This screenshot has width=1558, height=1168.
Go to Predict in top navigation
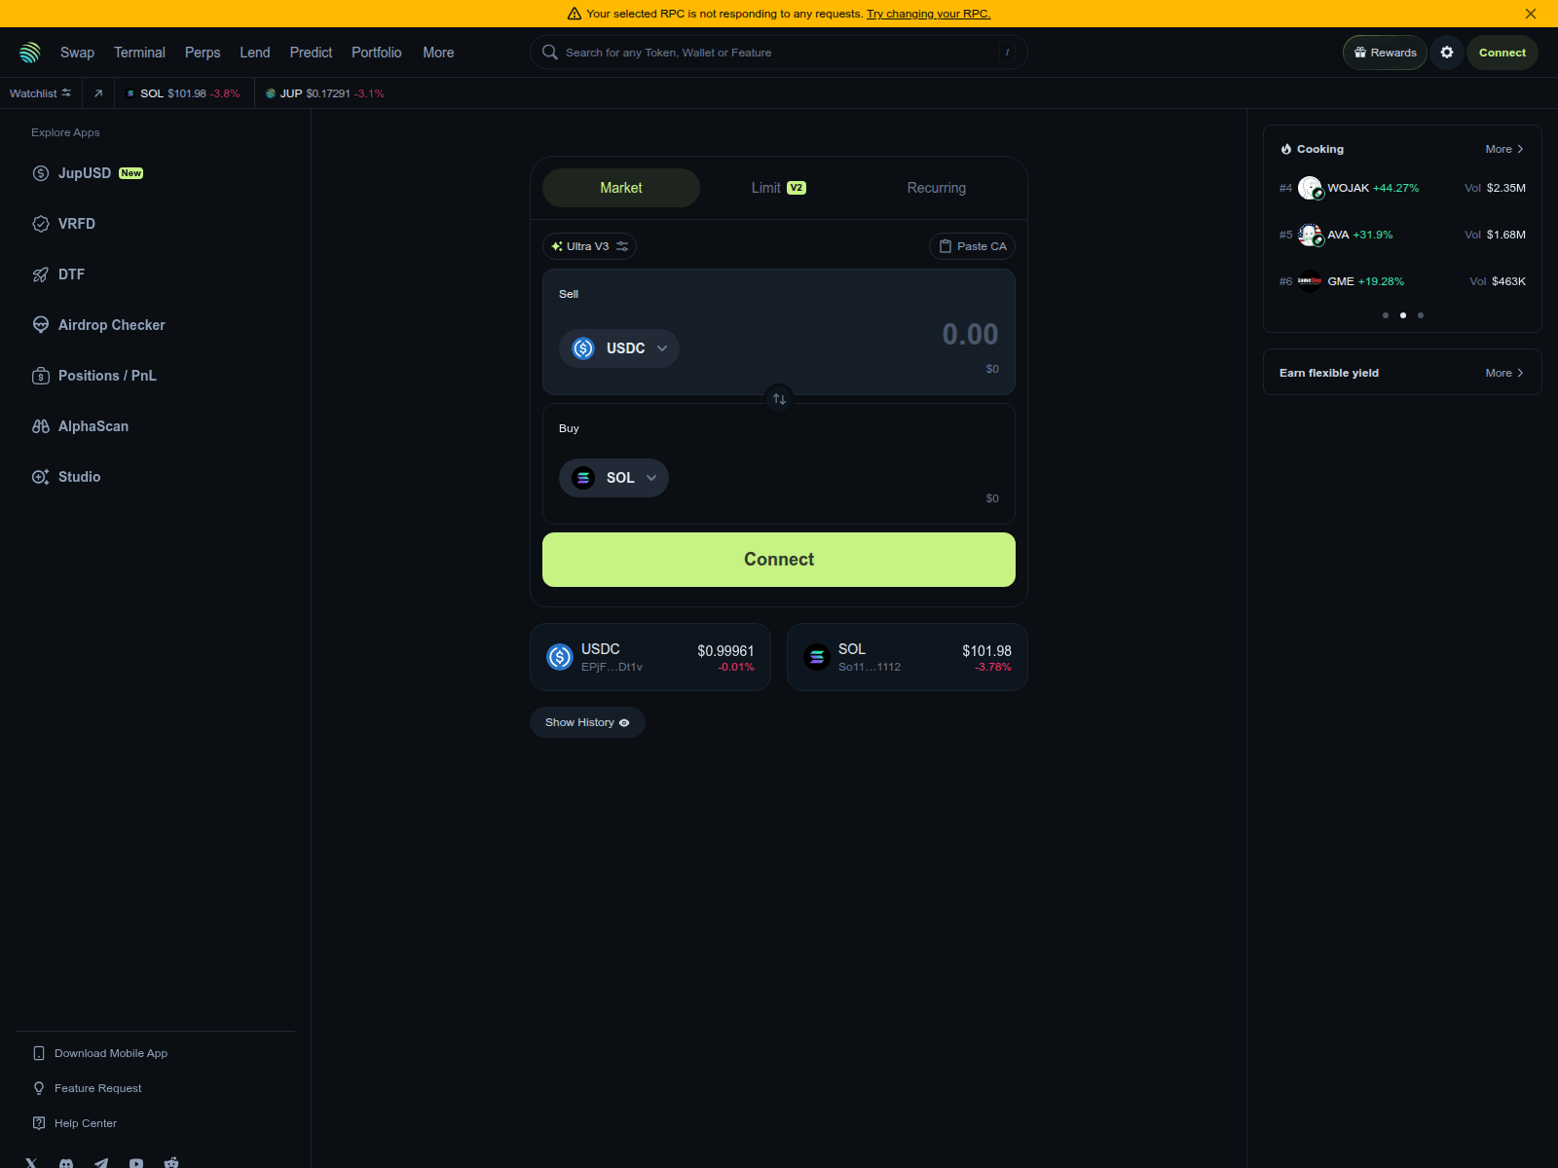point(311,53)
